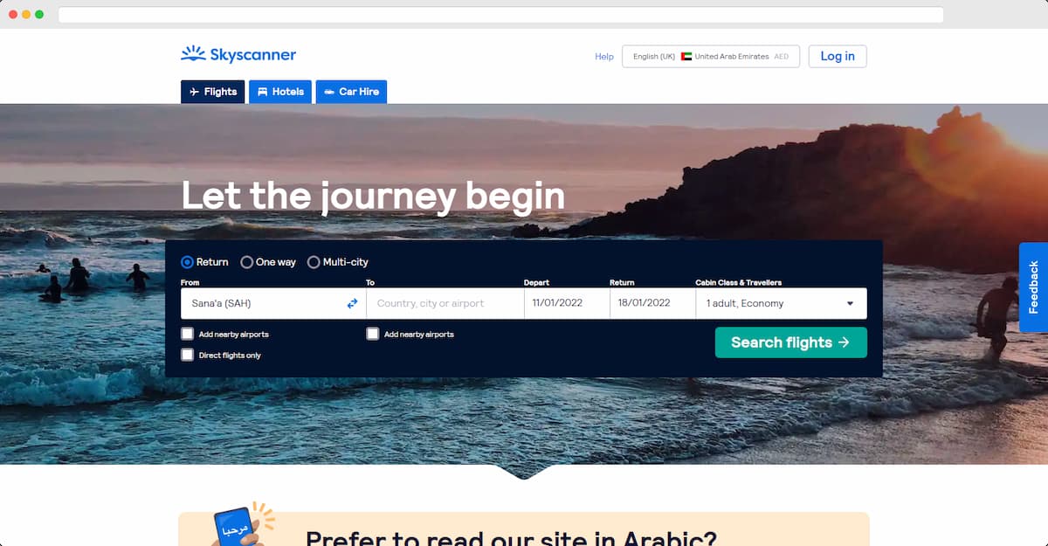Open Cabin Class & Travellers dropdown
Viewport: 1048px width, 546px height.
pyautogui.click(x=781, y=303)
